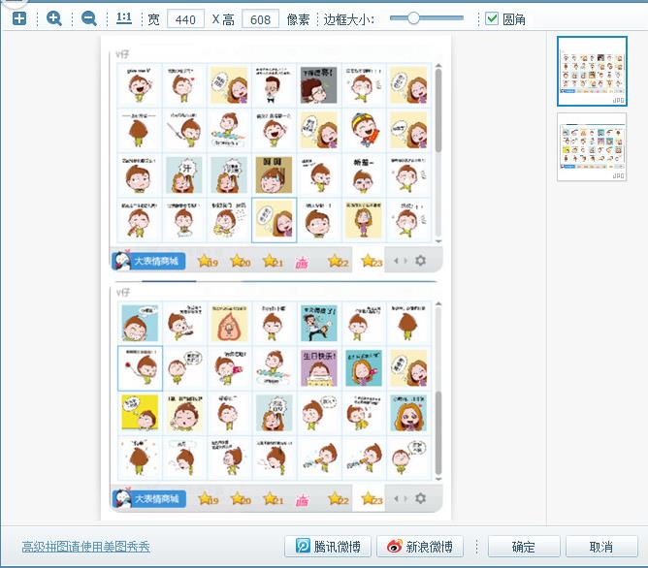Select star tab 23 in the upper emoticon panel

pos(372,261)
